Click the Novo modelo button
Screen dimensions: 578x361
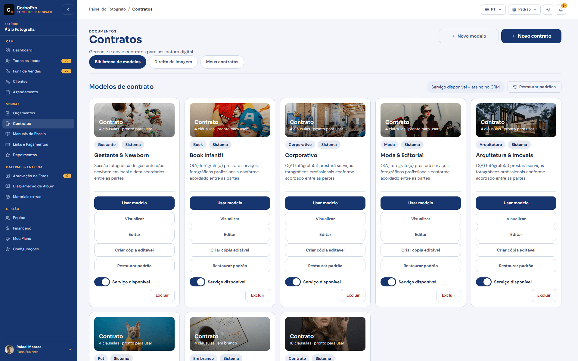tap(468, 36)
